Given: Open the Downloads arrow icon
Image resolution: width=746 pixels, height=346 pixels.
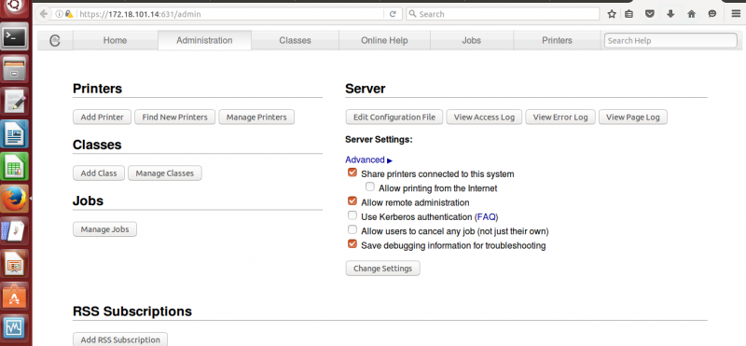Looking at the screenshot, I should click(x=670, y=14).
